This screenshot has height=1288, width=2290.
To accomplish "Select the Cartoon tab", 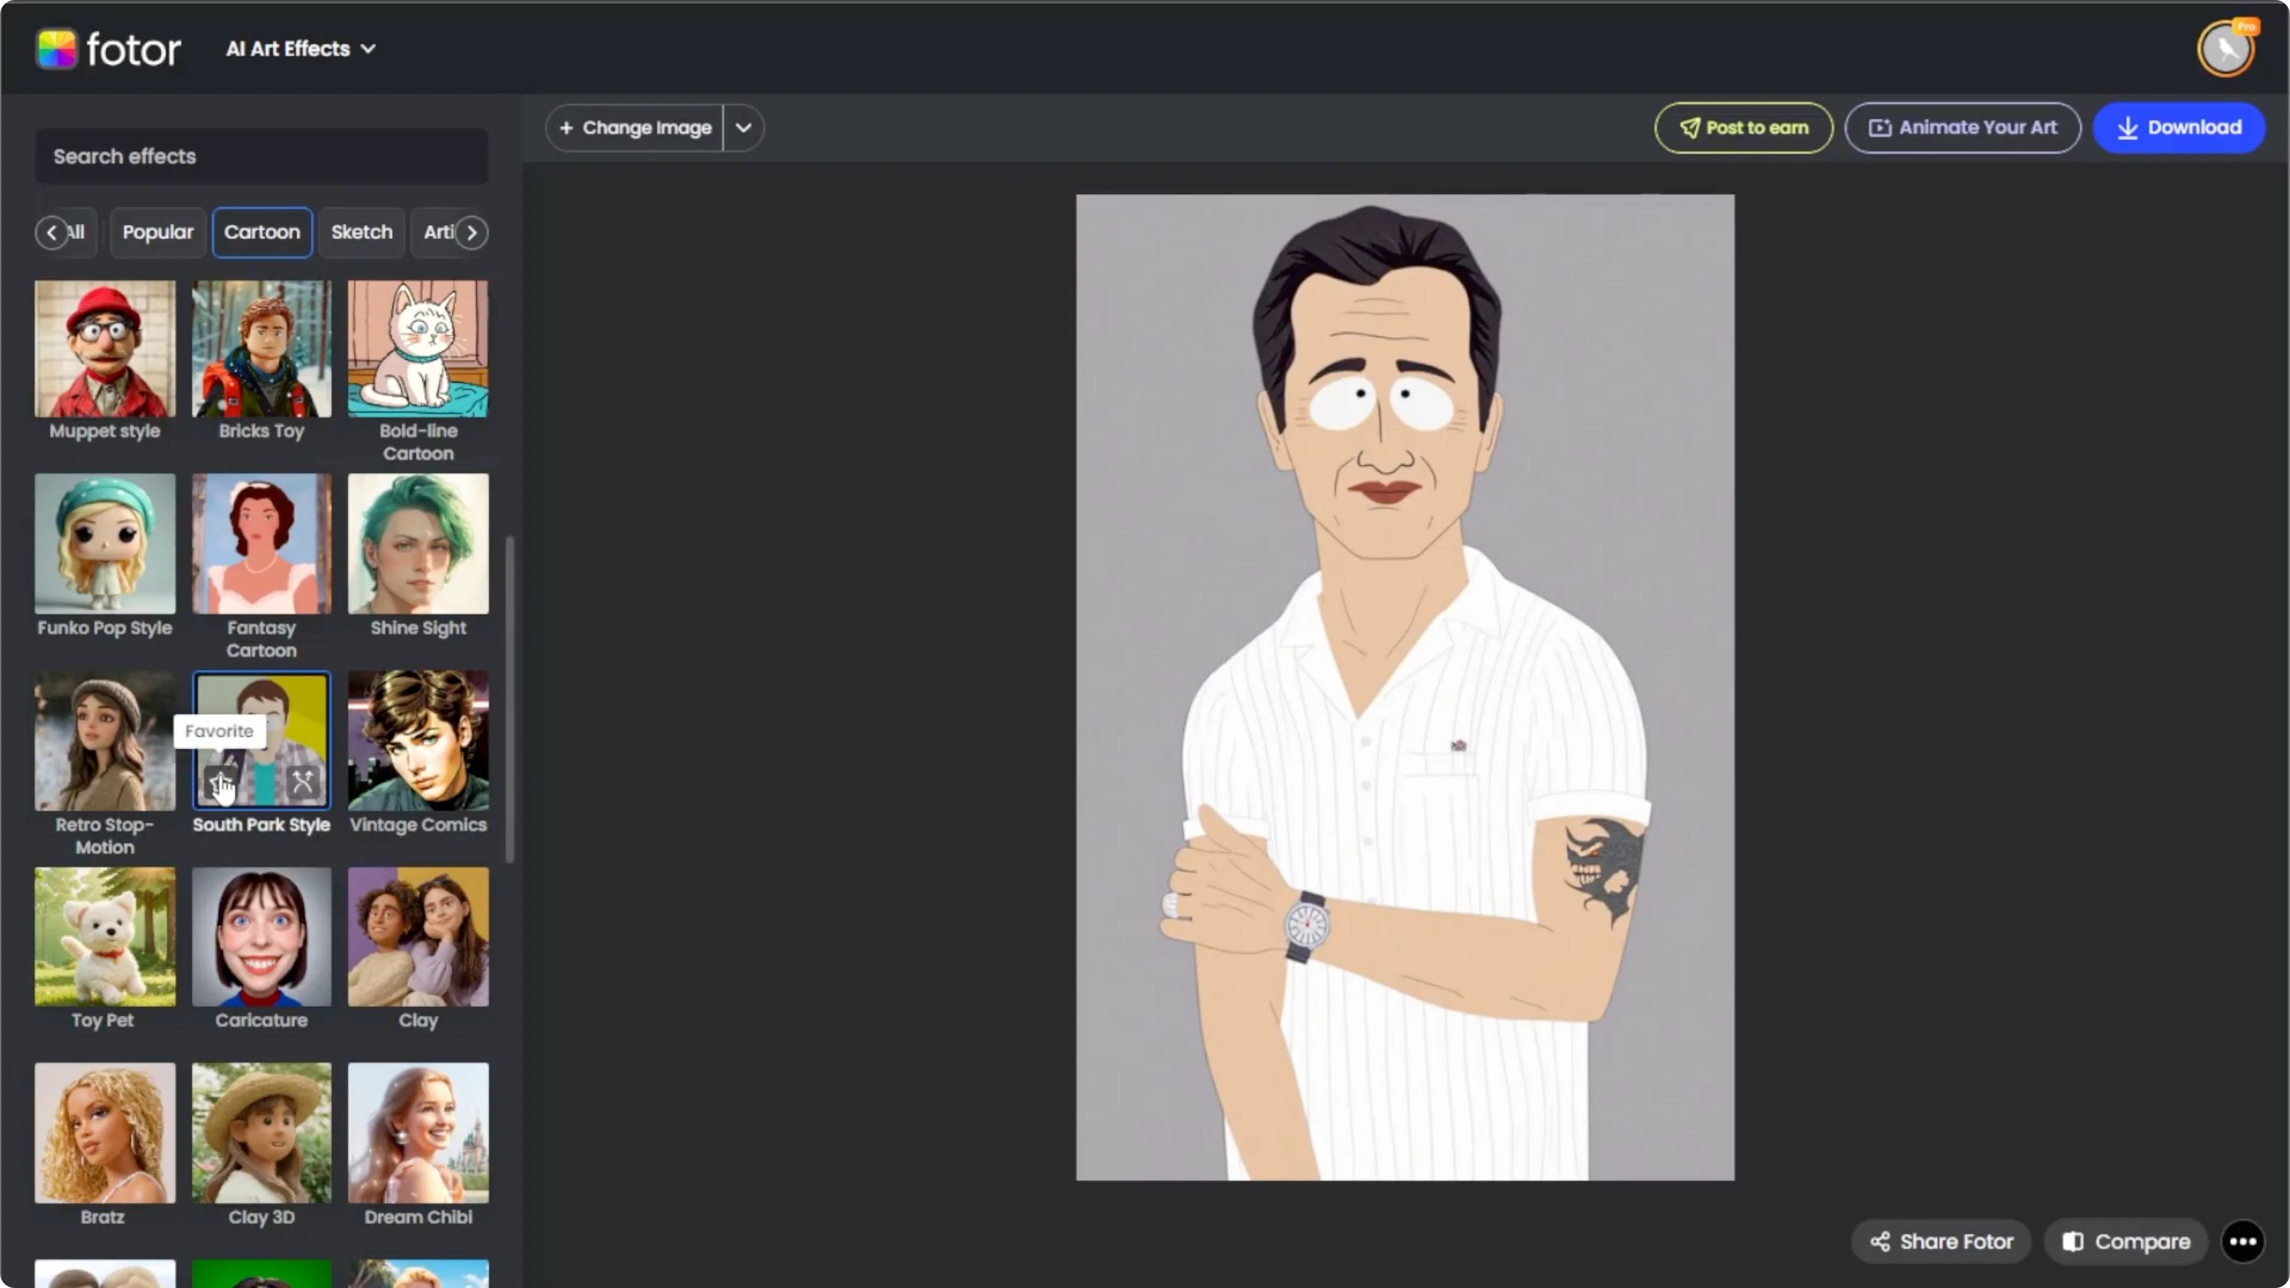I will click(262, 232).
